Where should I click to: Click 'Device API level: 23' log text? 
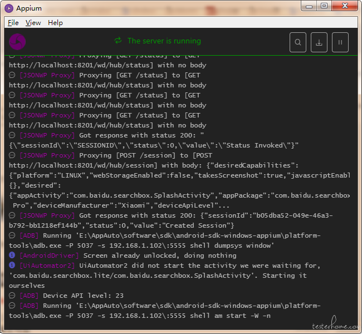click(83, 296)
